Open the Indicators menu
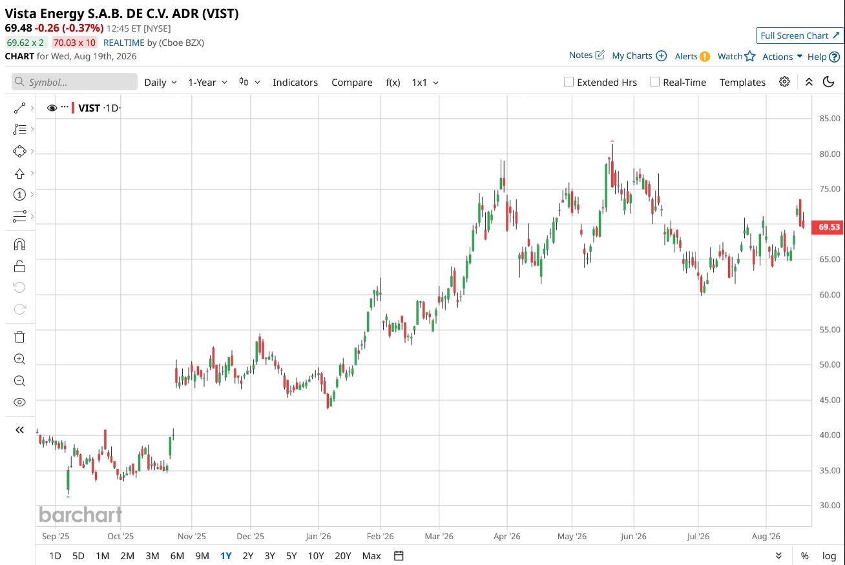Image resolution: width=845 pixels, height=565 pixels. [295, 82]
